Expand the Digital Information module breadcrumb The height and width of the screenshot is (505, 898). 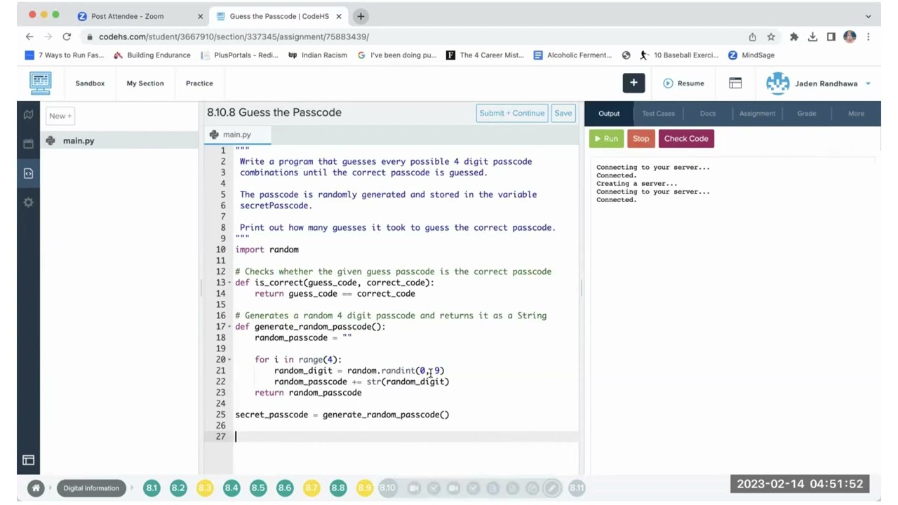click(91, 487)
